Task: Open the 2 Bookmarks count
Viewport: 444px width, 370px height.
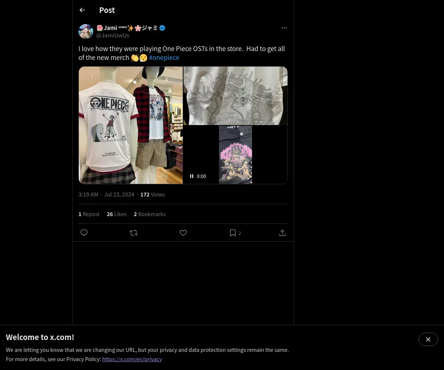Action: [x=149, y=214]
